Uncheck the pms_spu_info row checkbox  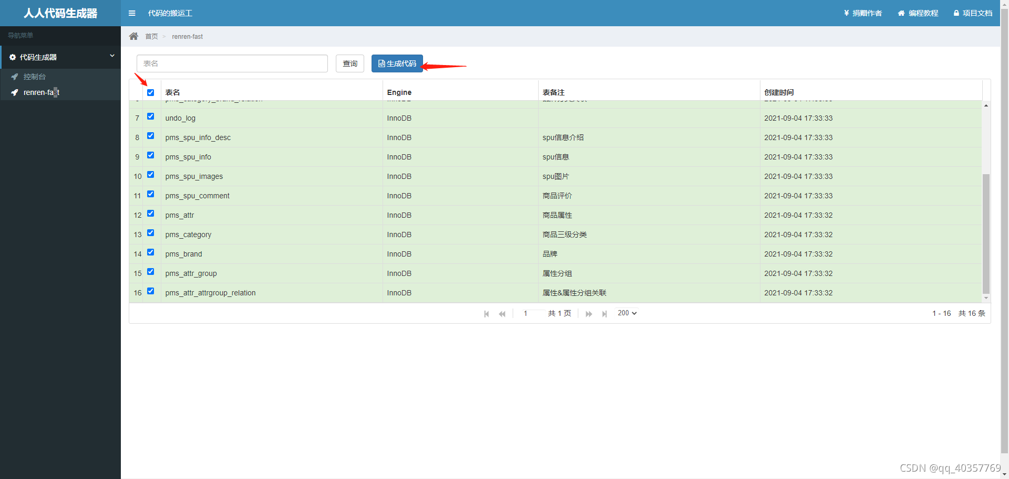(x=151, y=155)
